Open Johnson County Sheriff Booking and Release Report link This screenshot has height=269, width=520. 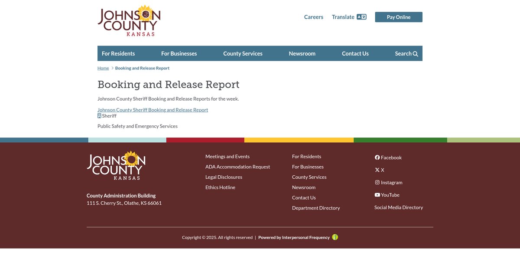153,110
